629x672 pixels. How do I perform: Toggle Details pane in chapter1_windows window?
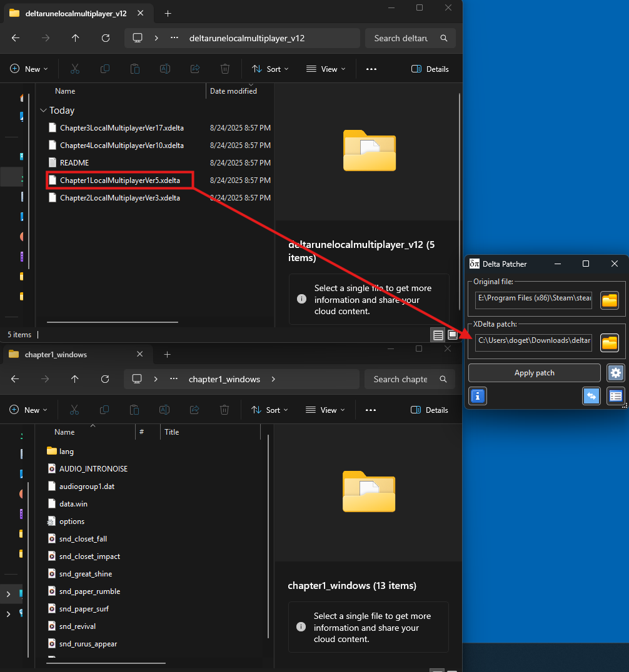pyautogui.click(x=429, y=410)
